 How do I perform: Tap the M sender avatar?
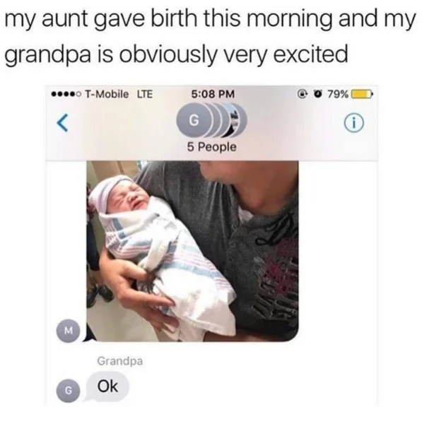69,331
